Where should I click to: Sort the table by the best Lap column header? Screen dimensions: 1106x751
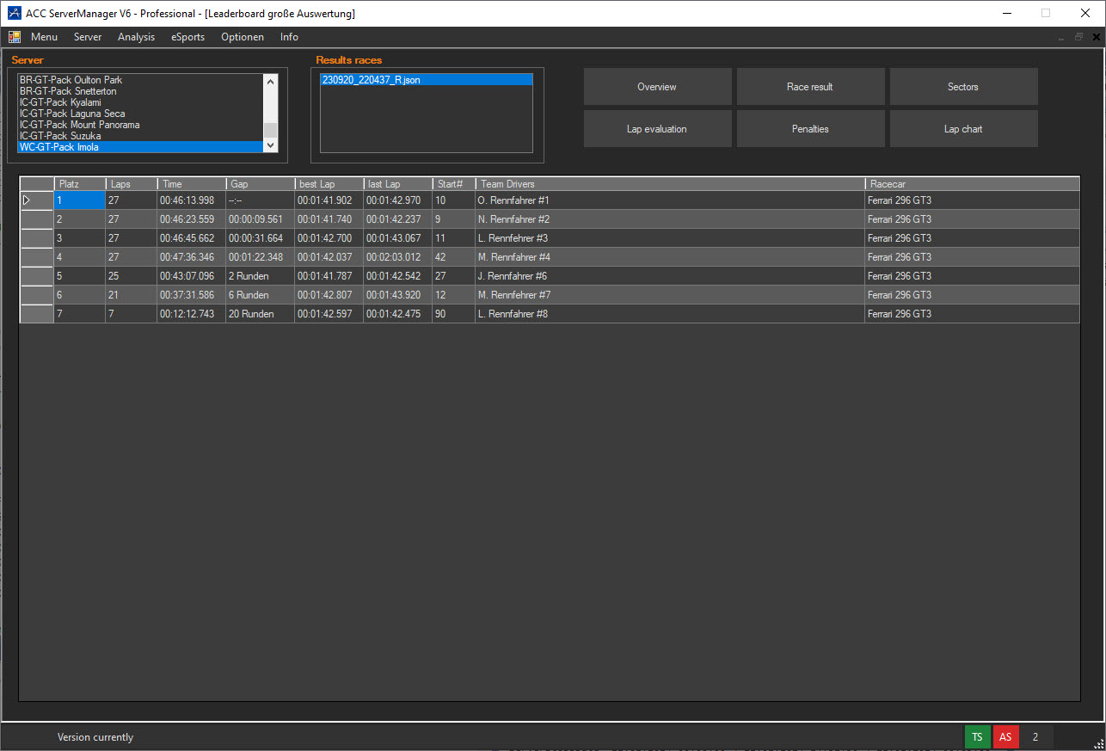click(328, 184)
